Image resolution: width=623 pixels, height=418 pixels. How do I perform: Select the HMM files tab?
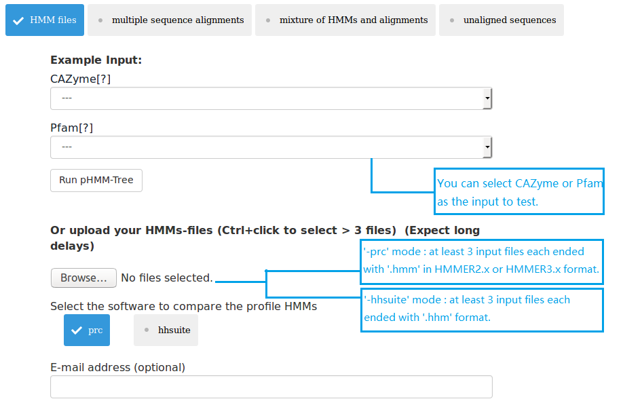coord(45,20)
